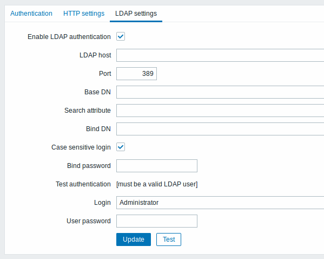Click into the Base DN field
This screenshot has height=259, width=324.
tap(220, 92)
